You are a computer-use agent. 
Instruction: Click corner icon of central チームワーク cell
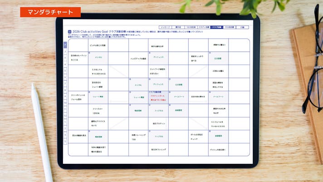coord(170,93)
